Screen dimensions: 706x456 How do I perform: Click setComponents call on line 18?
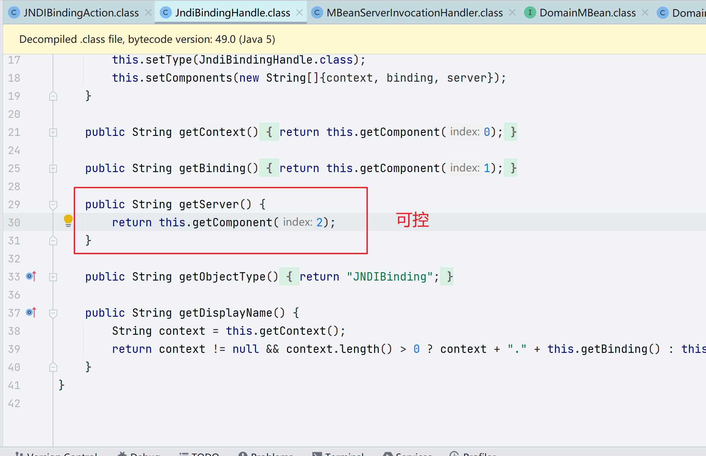(x=189, y=78)
